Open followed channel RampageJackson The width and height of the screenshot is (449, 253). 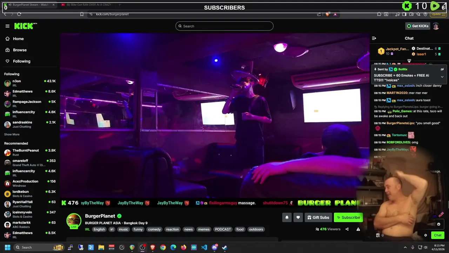[30, 104]
